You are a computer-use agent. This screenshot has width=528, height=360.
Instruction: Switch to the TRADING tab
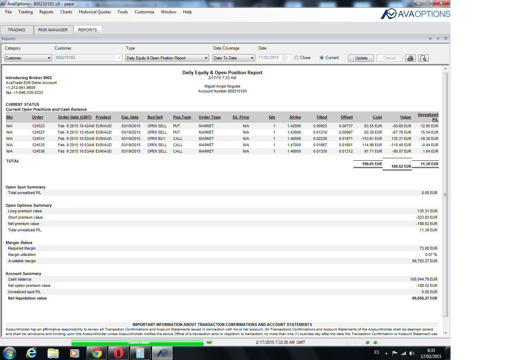pyautogui.click(x=17, y=30)
